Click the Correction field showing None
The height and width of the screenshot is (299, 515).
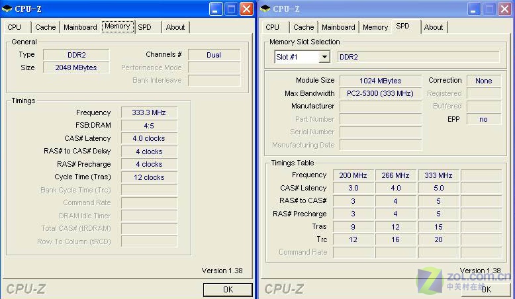point(484,81)
